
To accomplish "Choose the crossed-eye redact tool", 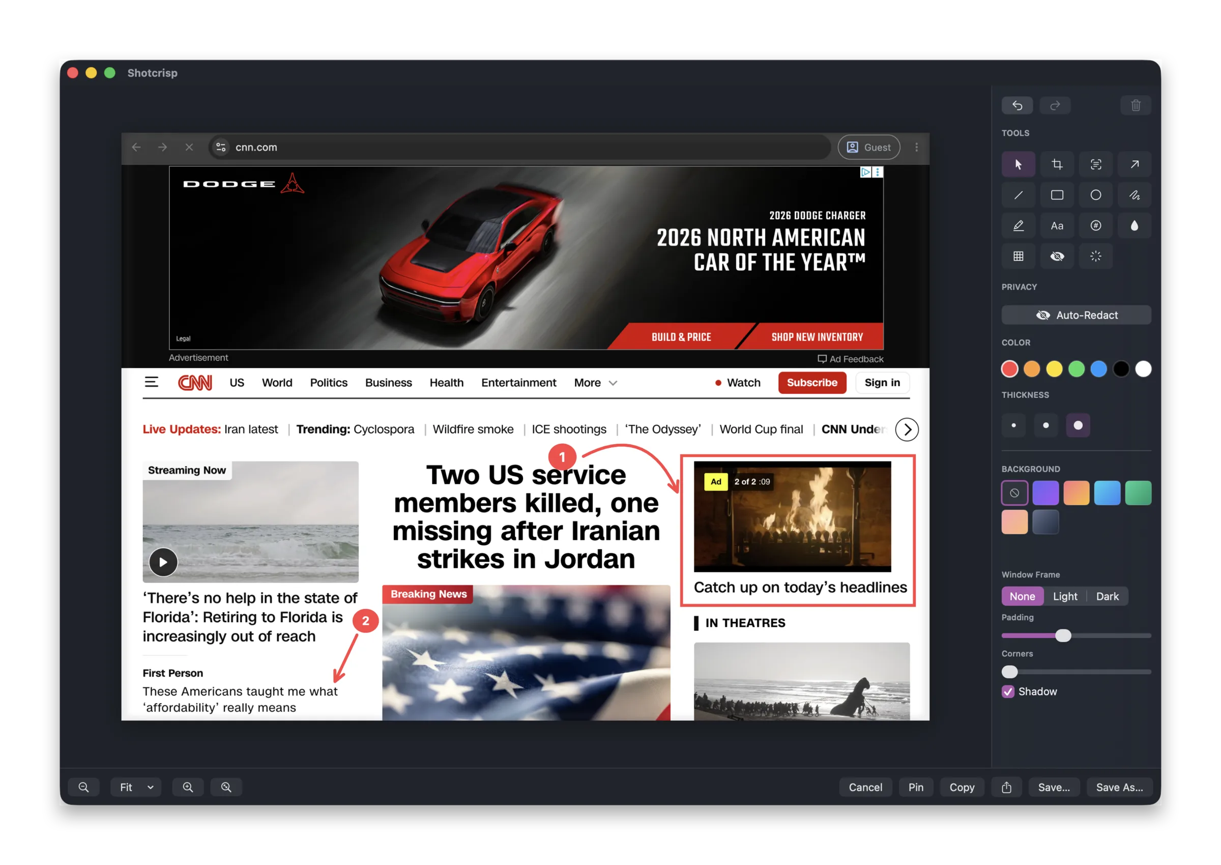I will (1057, 256).
